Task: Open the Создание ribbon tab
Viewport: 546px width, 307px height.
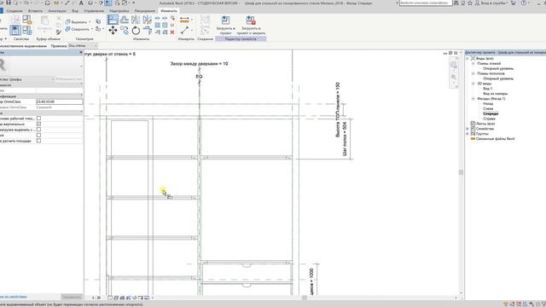Action: 15,11
